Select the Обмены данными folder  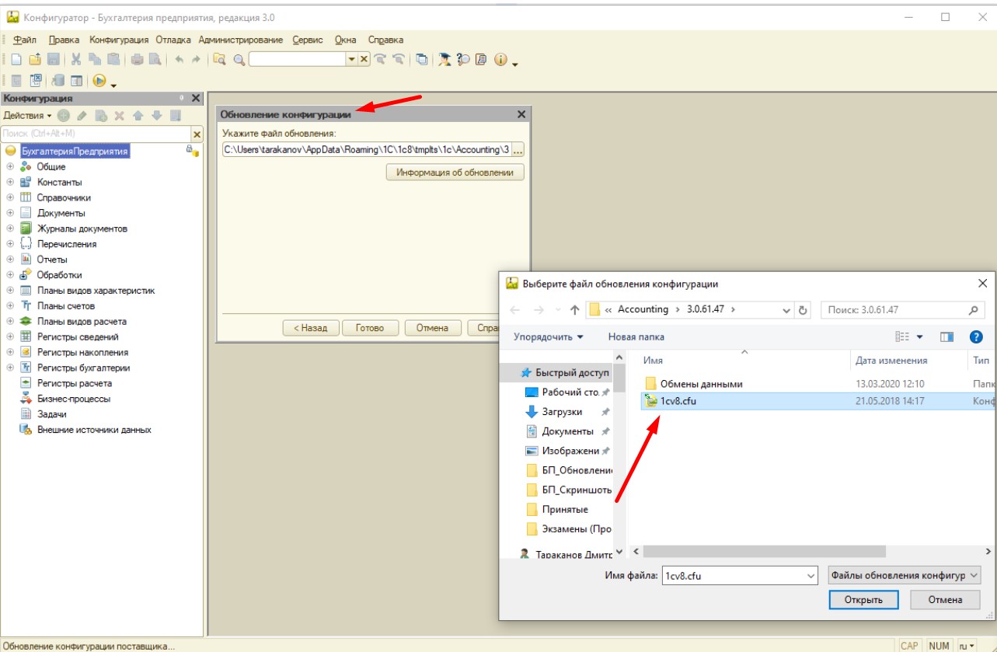(701, 384)
